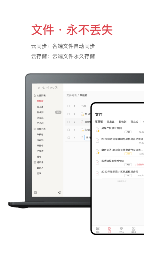Screen dimensions: 144x257
Task: Open 工作台 in the phone bottom navigation
Action: (x=122, y=230)
